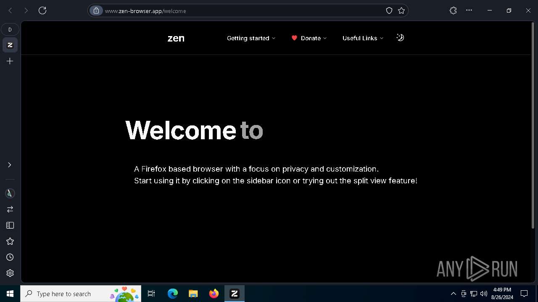
Task: Open the extensions puzzle icon
Action: click(x=453, y=10)
